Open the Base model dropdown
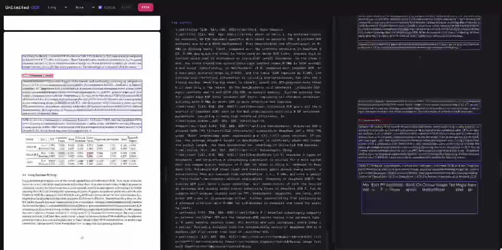 pos(85,7)
